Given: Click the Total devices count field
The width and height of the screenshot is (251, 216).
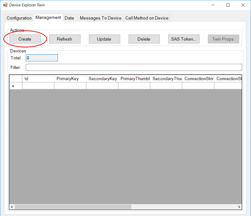Looking at the screenshot, I should point(42,58).
